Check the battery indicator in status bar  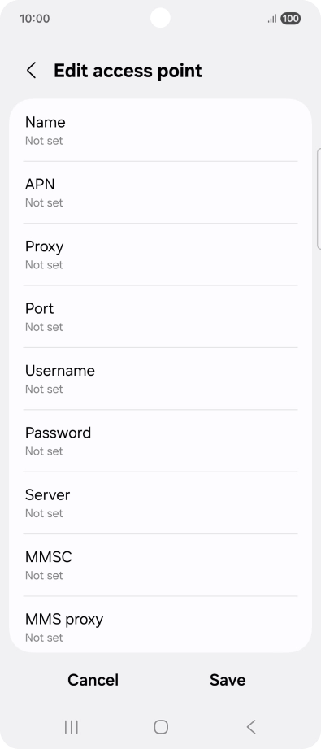click(x=290, y=19)
